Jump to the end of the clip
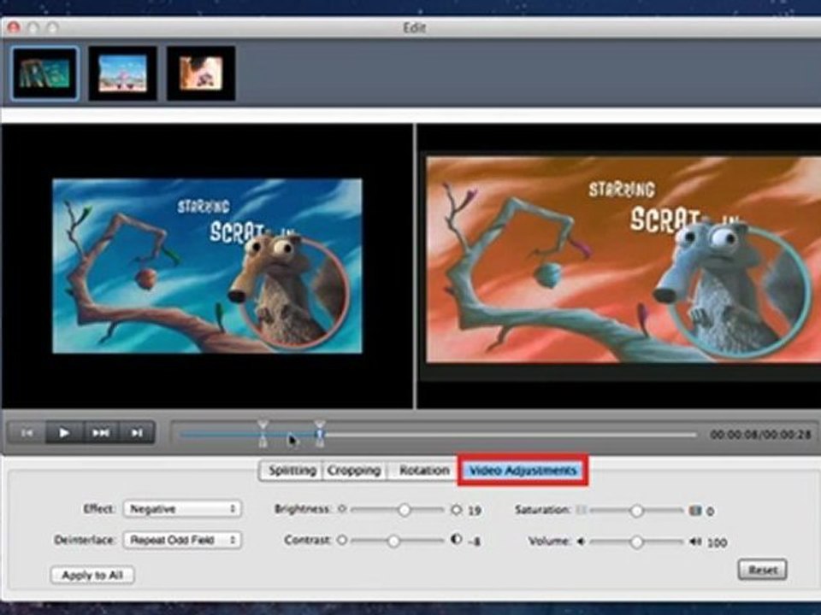The width and height of the screenshot is (821, 615). [137, 432]
